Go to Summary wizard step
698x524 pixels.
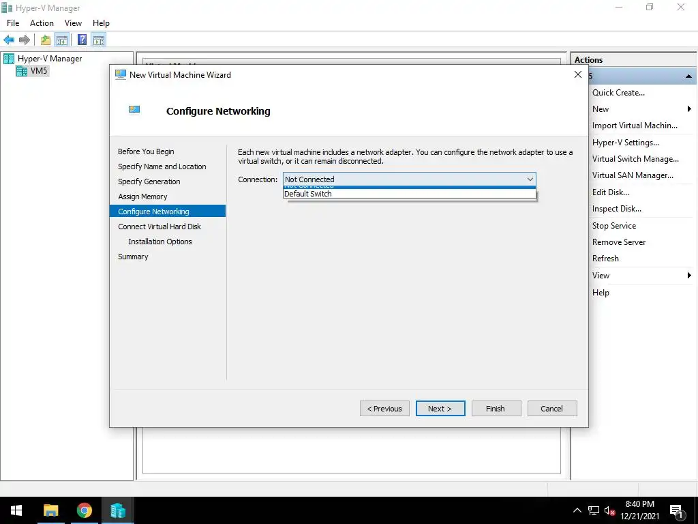(133, 257)
